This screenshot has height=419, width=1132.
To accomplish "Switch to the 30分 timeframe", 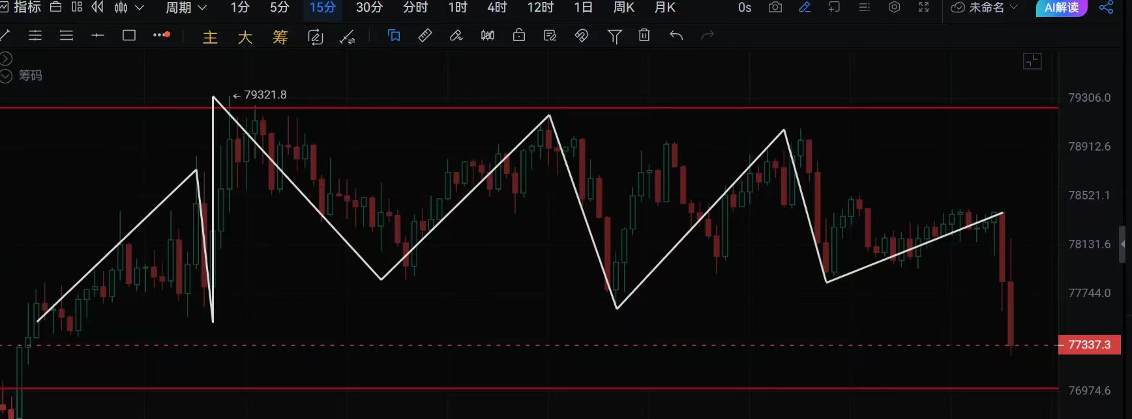I will (x=369, y=8).
